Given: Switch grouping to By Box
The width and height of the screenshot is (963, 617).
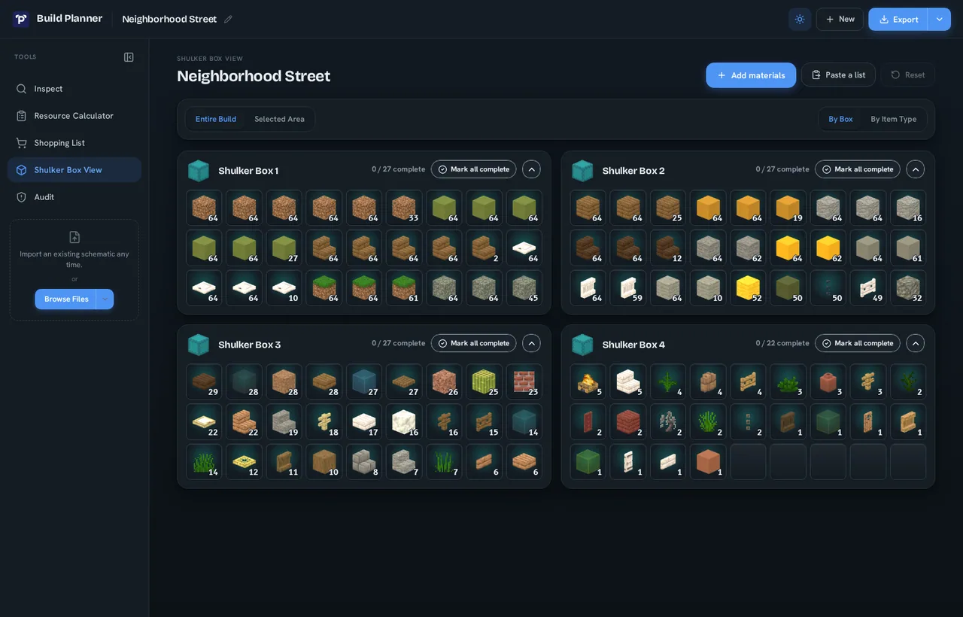Looking at the screenshot, I should click(x=840, y=119).
